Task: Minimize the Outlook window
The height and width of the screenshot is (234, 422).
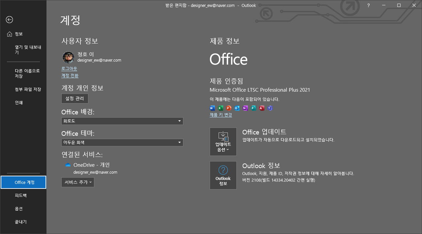Action: click(x=384, y=5)
